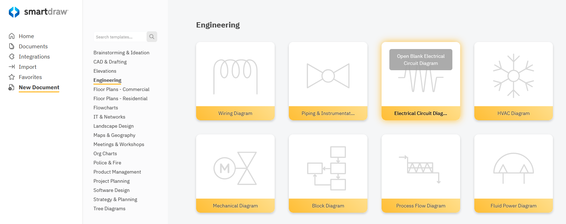
Task: Click the Integrations sidebar icon
Action: 11,56
